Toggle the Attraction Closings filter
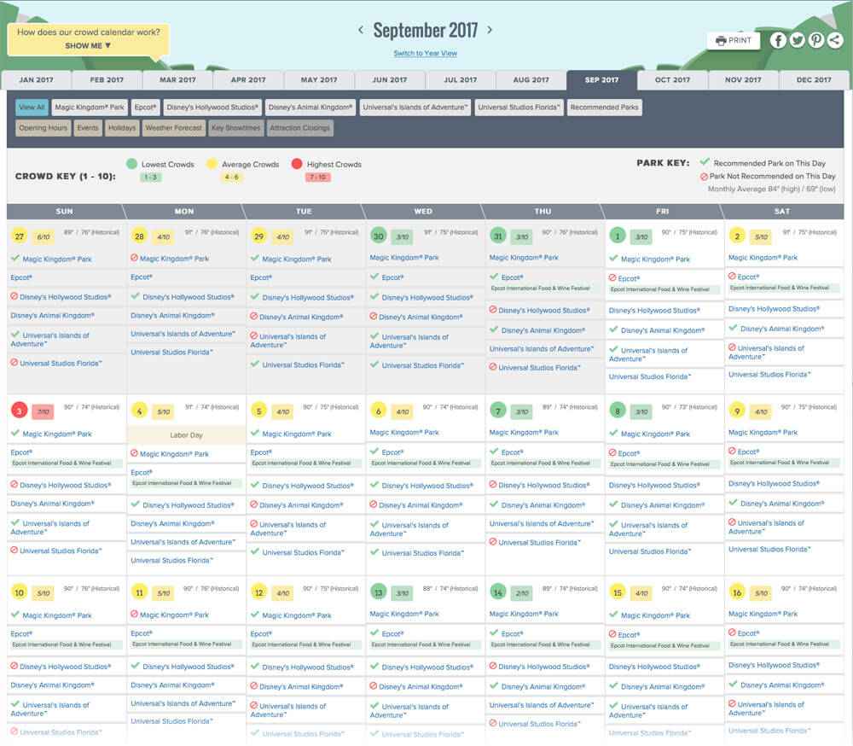Screen dimensions: 853x746 (299, 128)
